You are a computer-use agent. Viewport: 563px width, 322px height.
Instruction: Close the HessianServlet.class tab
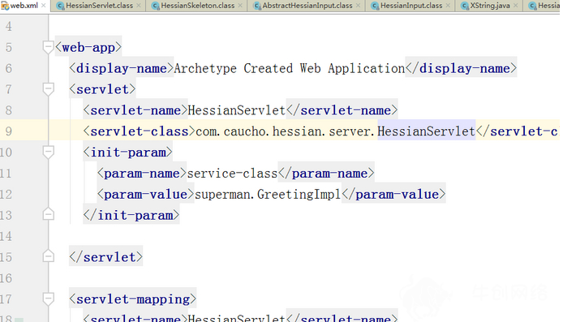[139, 6]
